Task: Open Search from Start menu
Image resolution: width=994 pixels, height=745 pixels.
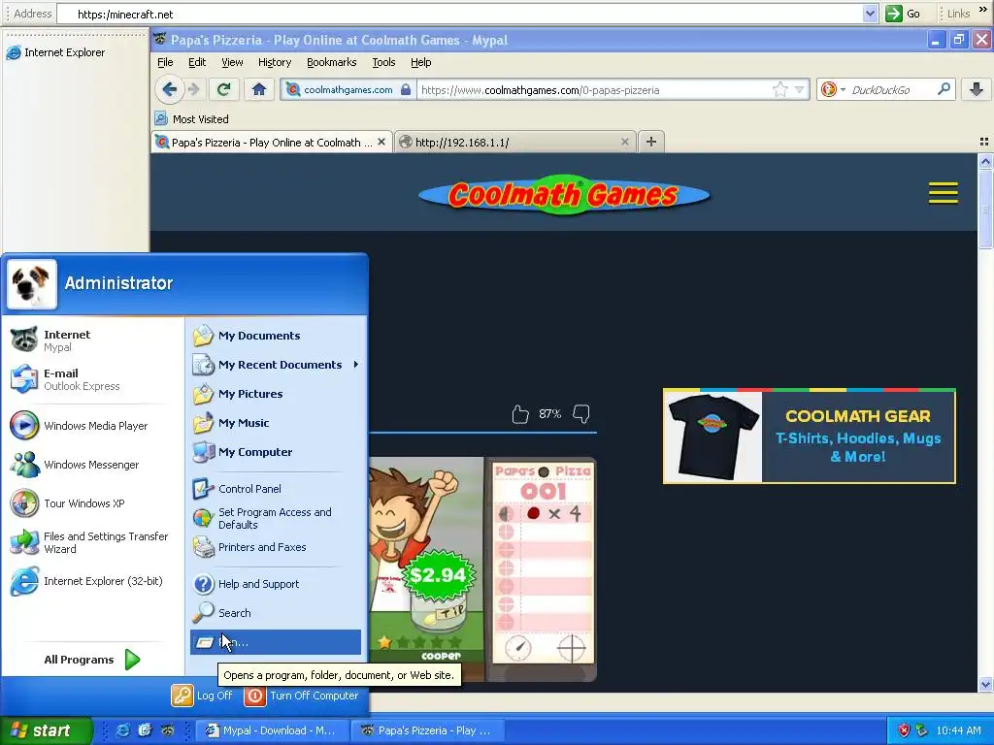Action: (x=276, y=613)
